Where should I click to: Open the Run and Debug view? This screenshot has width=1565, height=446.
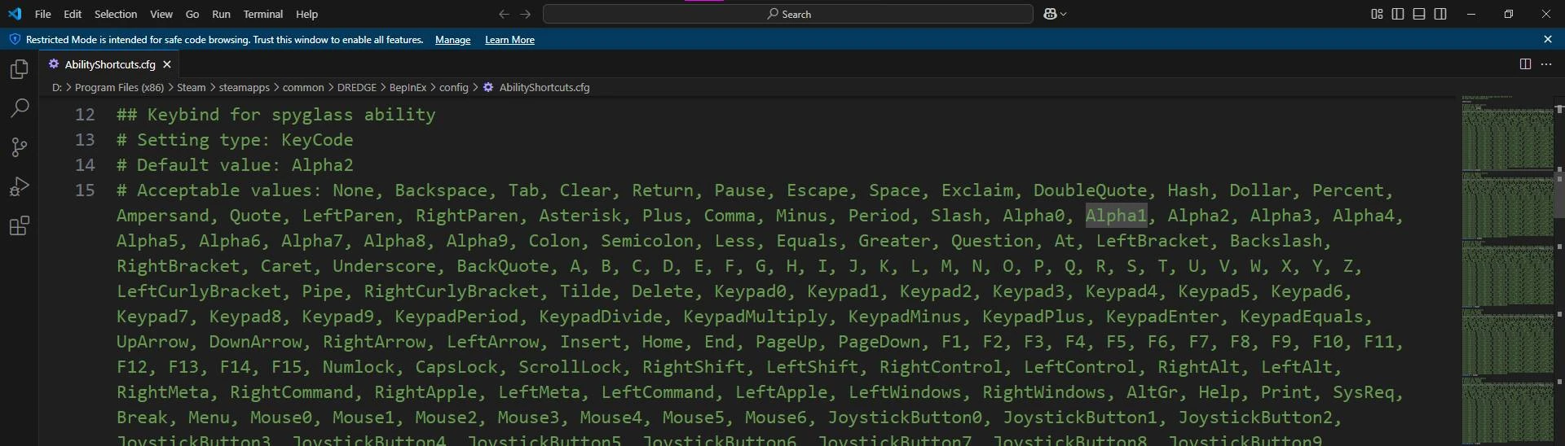20,186
